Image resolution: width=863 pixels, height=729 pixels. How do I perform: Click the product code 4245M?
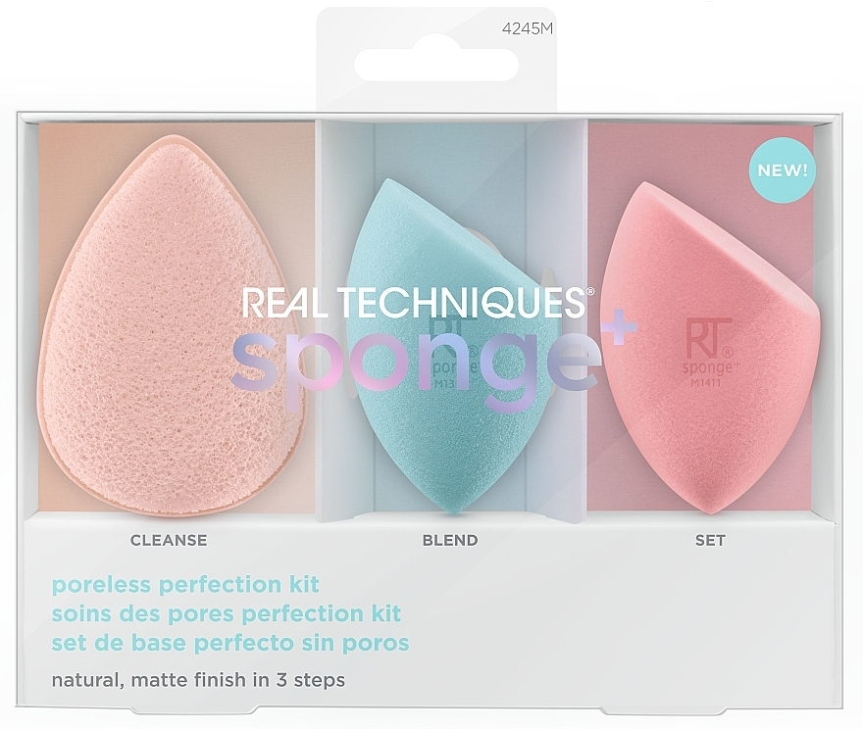tap(528, 30)
